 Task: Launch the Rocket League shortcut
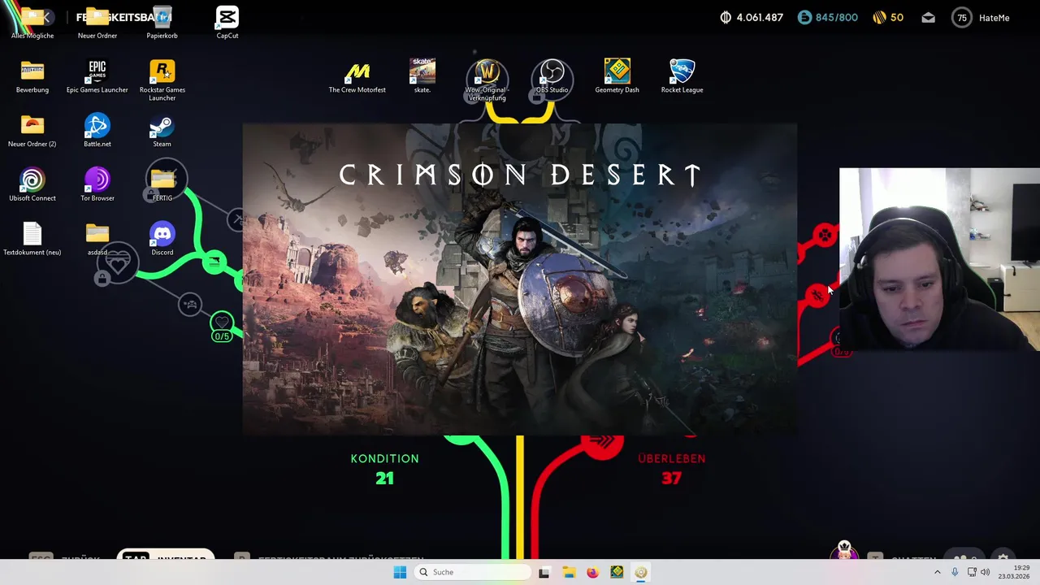pyautogui.click(x=682, y=77)
